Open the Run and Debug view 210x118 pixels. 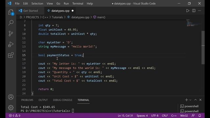click(x=11, y=44)
